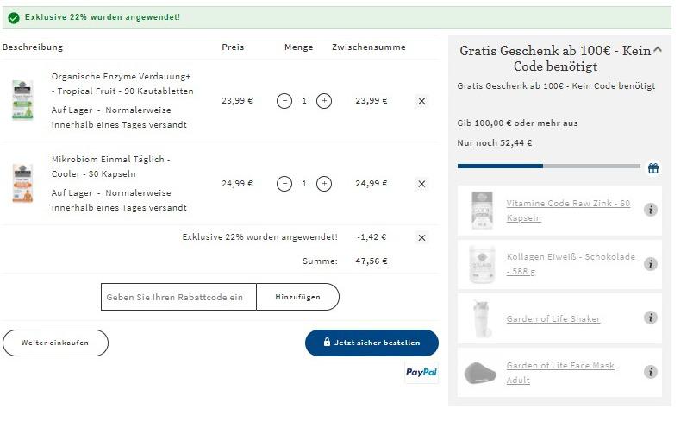Screen dimensions: 693x428
Task: Collapse the Gratis Geschenk panel
Action: click(x=658, y=50)
